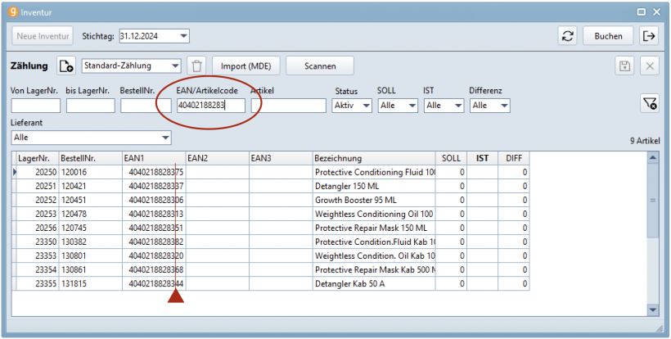Click the table's scroll down arrow
This screenshot has height=339, width=671.
click(x=652, y=310)
